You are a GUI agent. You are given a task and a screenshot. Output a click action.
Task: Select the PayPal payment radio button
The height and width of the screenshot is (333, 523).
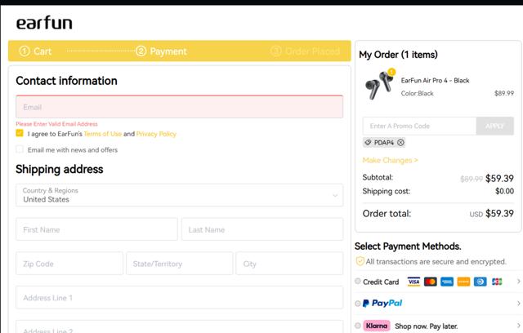point(358,304)
